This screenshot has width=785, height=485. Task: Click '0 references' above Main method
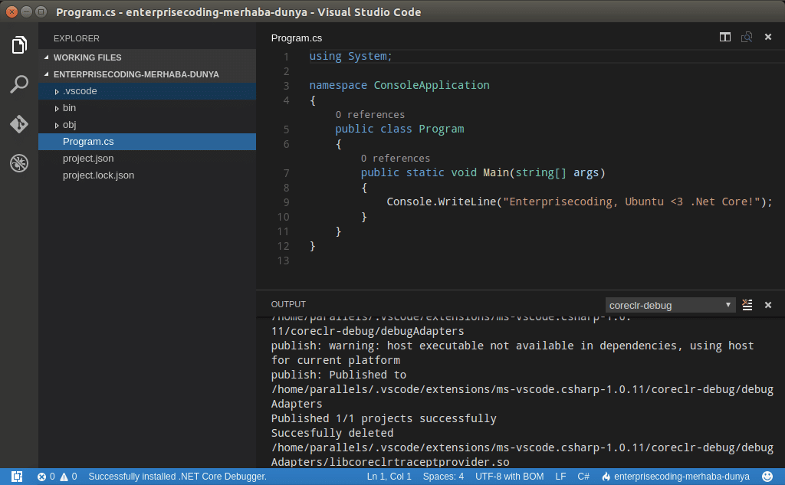(x=396, y=158)
